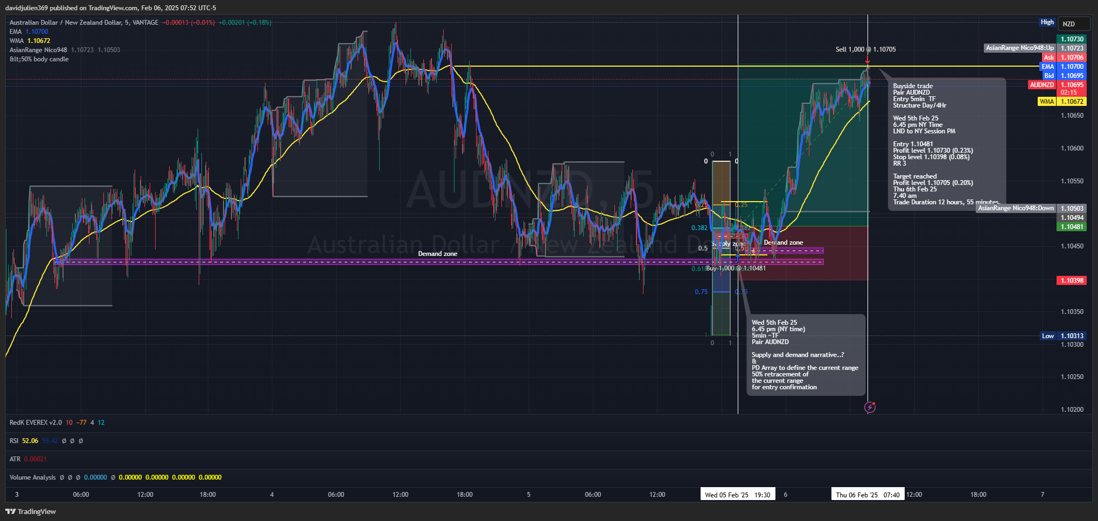Click the Thu 06 Feb '25 07:40 time marker

click(x=868, y=495)
